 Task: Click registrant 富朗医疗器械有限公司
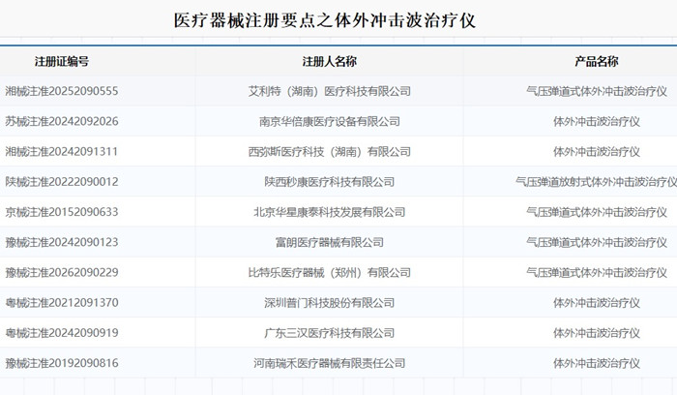(x=330, y=242)
